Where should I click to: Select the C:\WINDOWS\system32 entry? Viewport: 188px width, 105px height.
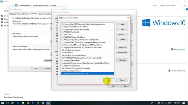click(88, 32)
